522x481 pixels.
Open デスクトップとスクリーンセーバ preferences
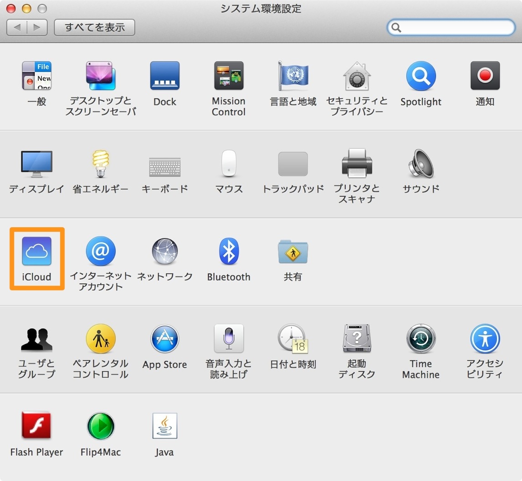tap(101, 76)
